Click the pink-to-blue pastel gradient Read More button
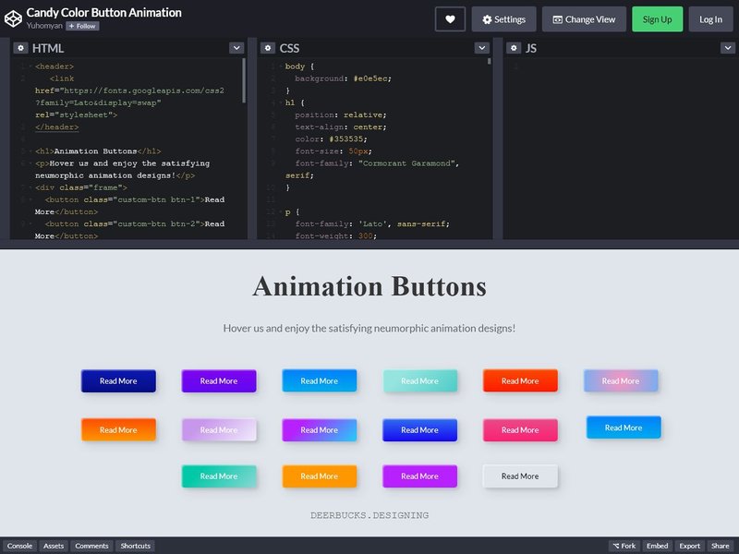Image resolution: width=739 pixels, height=554 pixels. [x=621, y=380]
